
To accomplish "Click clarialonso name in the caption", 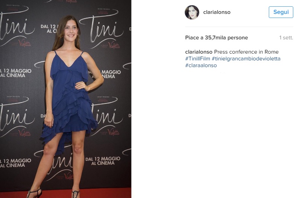I will [x=199, y=52].
